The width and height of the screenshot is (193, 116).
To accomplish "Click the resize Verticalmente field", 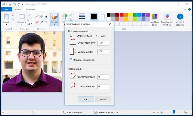I will pos(103,52).
